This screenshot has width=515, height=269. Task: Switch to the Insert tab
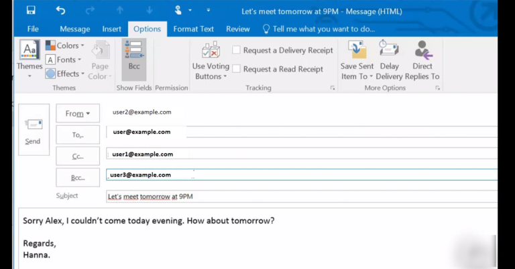point(112,29)
